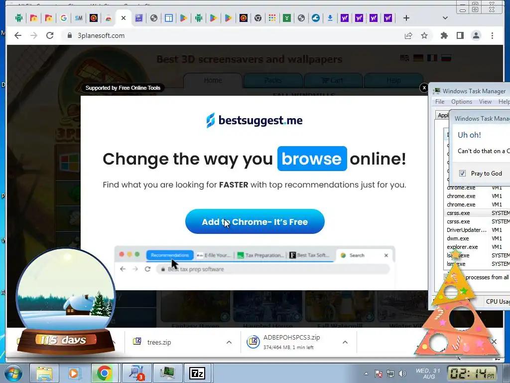This screenshot has width=510, height=383.
Task: Close the Chrome downloads bar
Action: pyautogui.click(x=494, y=341)
